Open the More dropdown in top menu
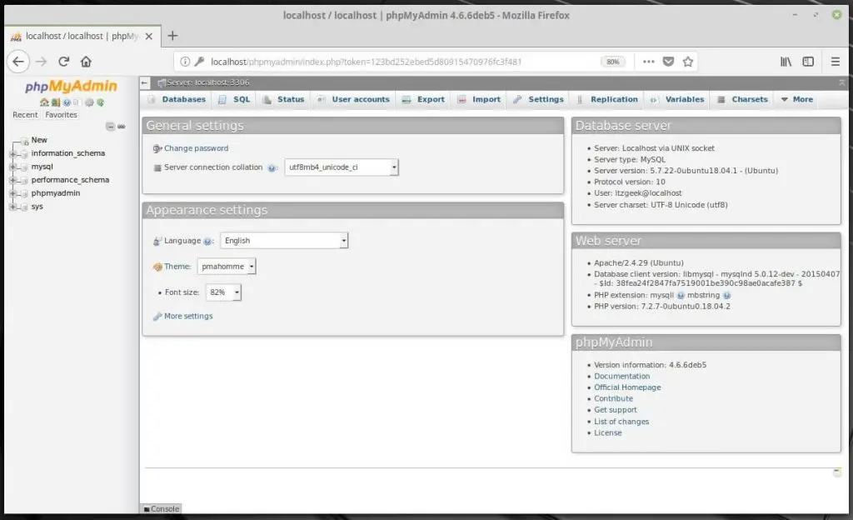853x520 pixels. click(797, 99)
